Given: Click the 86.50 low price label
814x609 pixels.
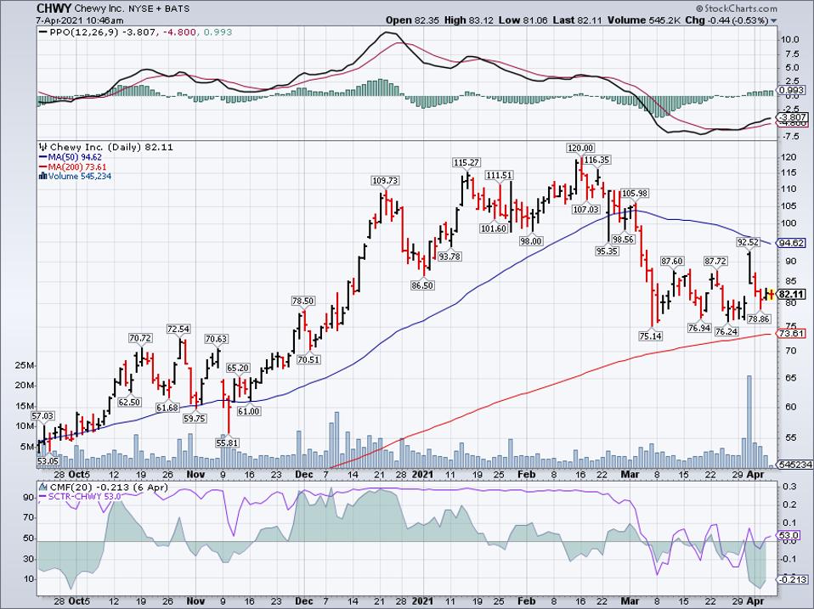Looking at the screenshot, I should (x=421, y=285).
